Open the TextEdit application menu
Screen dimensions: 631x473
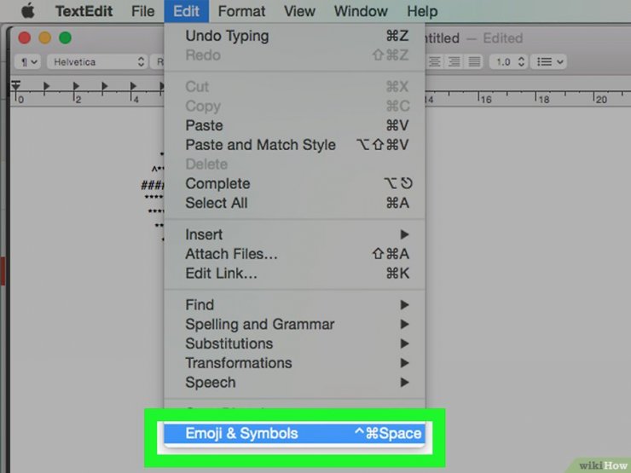(x=84, y=11)
